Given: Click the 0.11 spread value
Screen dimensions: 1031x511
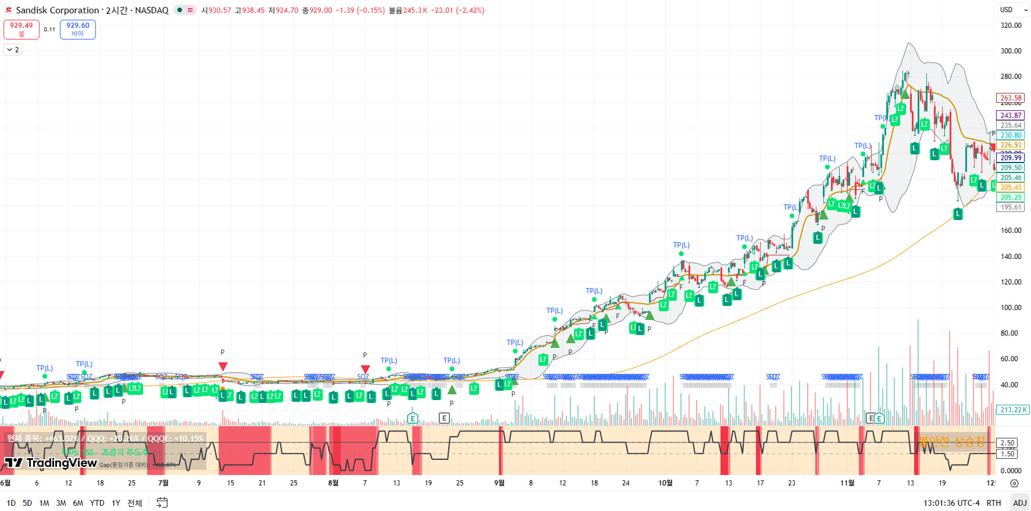Looking at the screenshot, I should click(x=49, y=30).
